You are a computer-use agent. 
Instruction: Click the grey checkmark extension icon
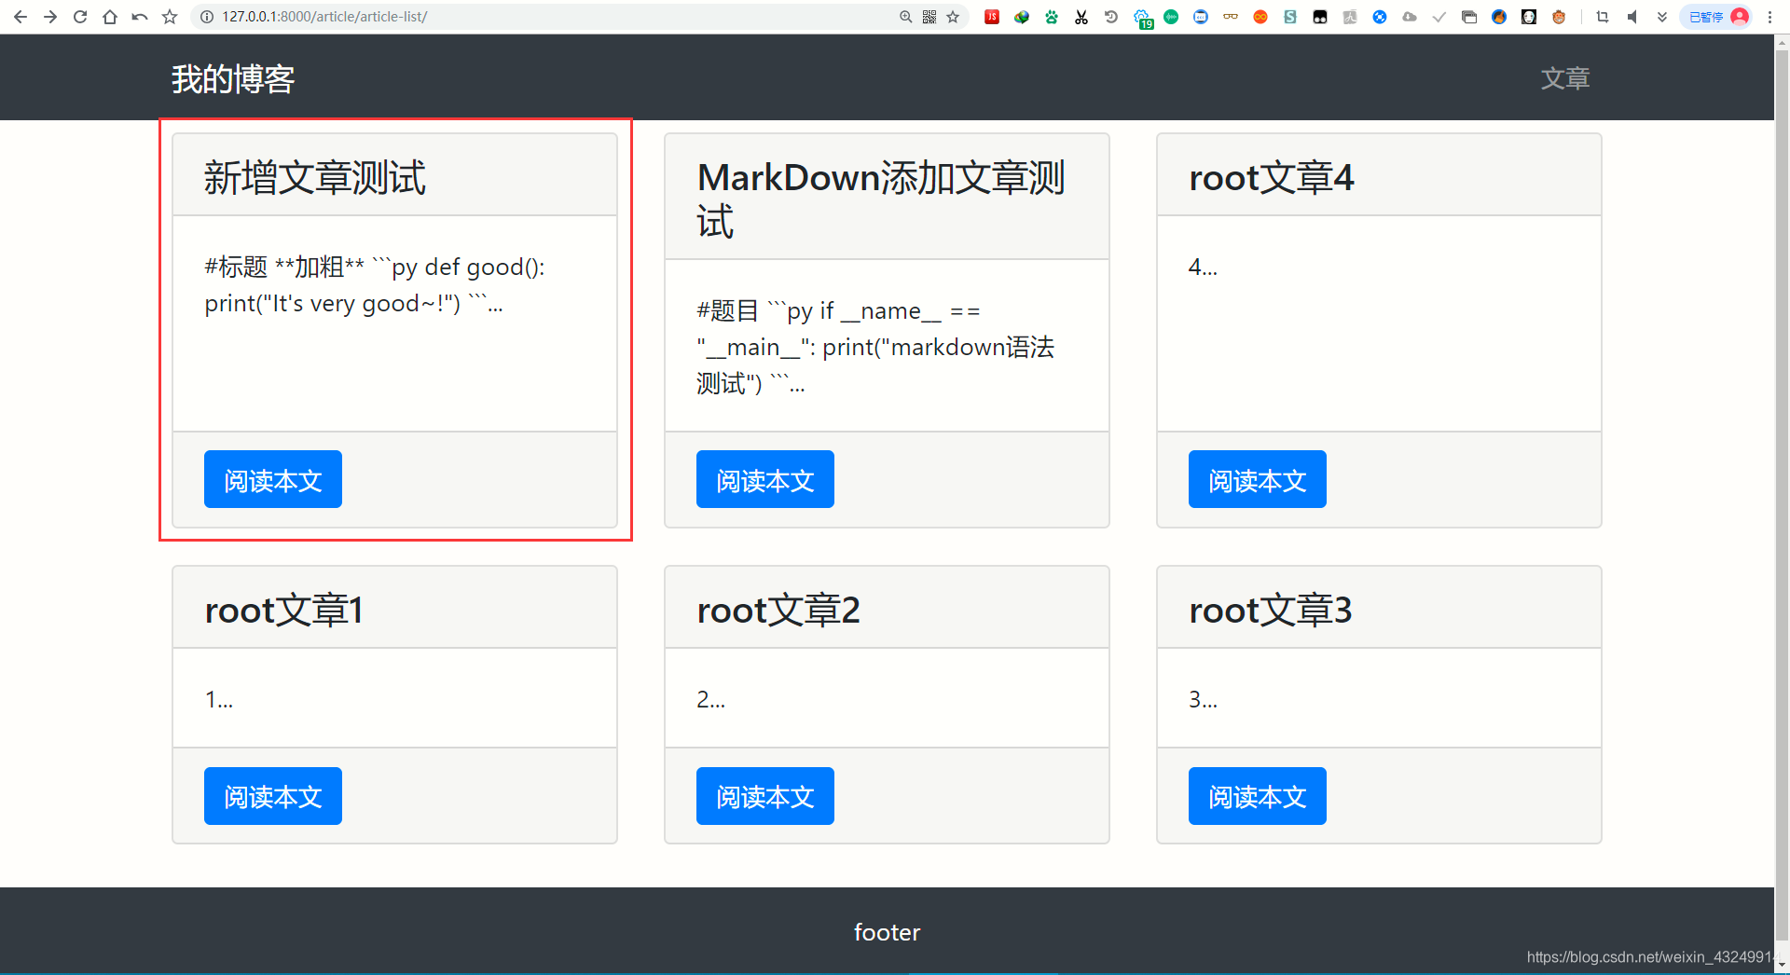[1439, 17]
